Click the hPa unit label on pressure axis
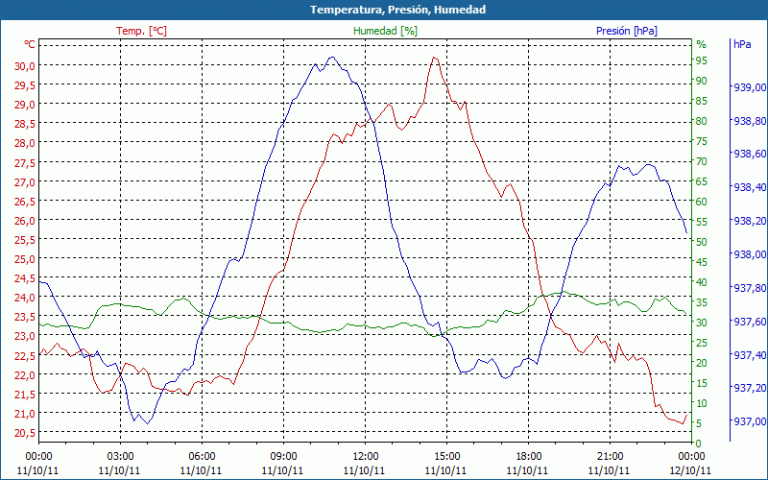This screenshot has width=768, height=480. 742,44
